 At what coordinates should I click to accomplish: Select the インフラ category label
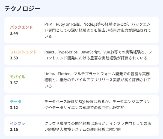click(17, 123)
